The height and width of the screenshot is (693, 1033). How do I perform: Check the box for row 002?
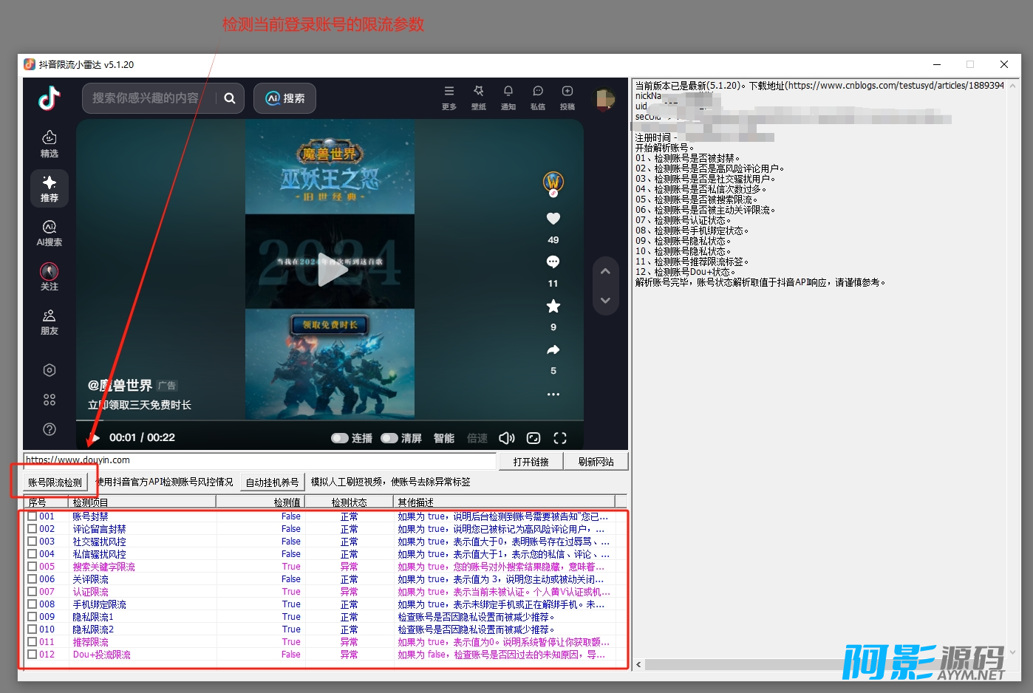32,529
